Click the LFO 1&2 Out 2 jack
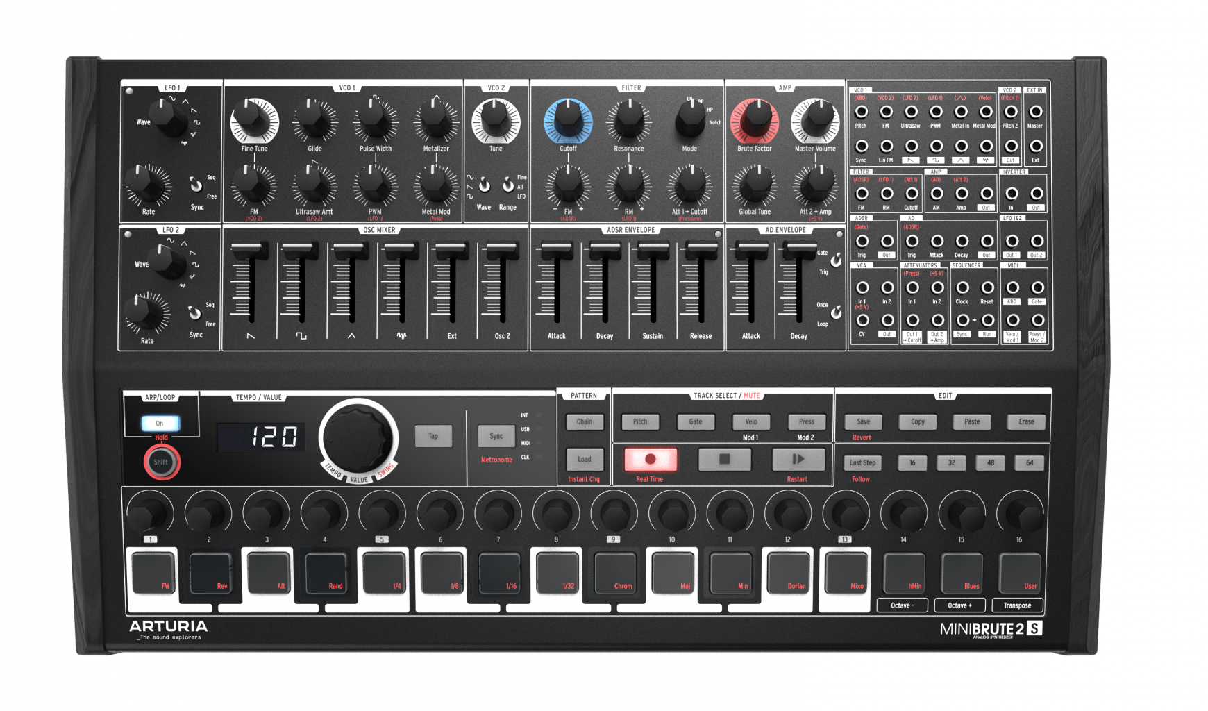The width and height of the screenshot is (1208, 711). pyautogui.click(x=1037, y=241)
